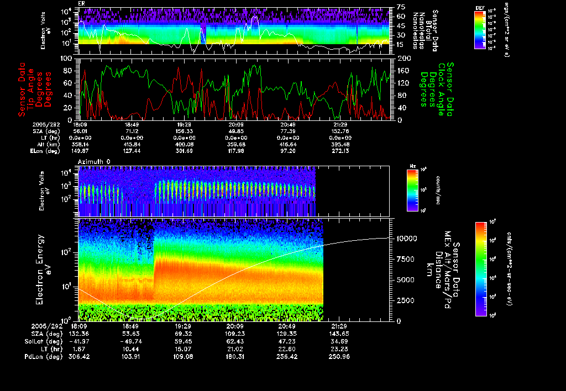Select SolLat value 62.43
The width and height of the screenshot is (566, 391).
click(x=235, y=342)
